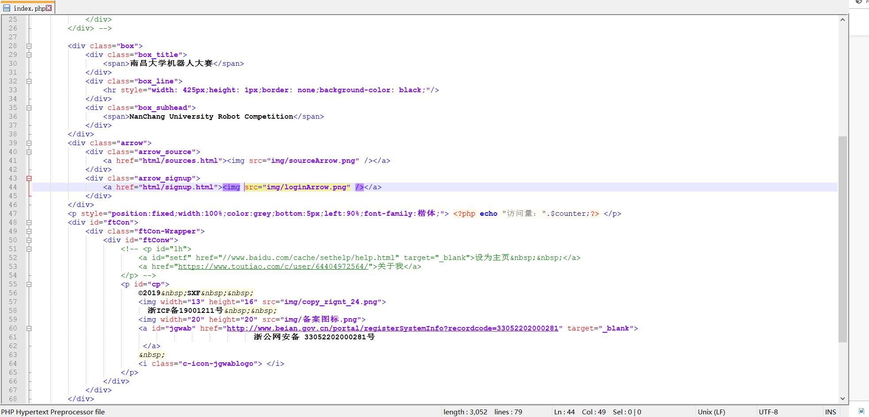Close the index.php tab using its X icon

click(x=49, y=8)
